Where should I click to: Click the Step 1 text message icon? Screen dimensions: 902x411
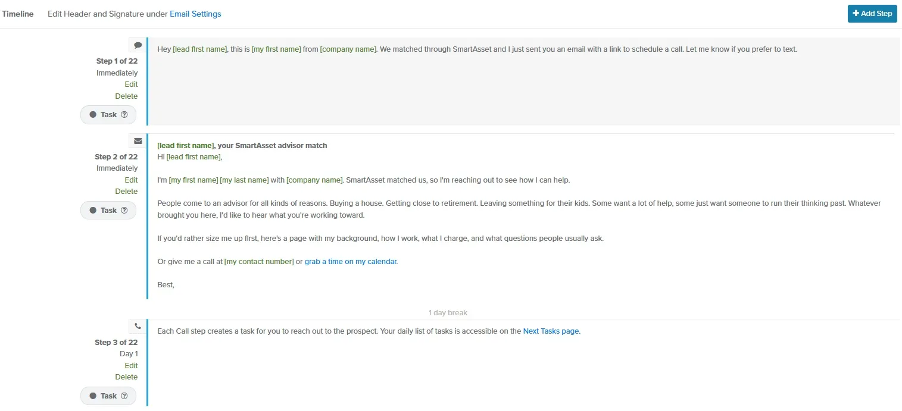click(x=138, y=45)
